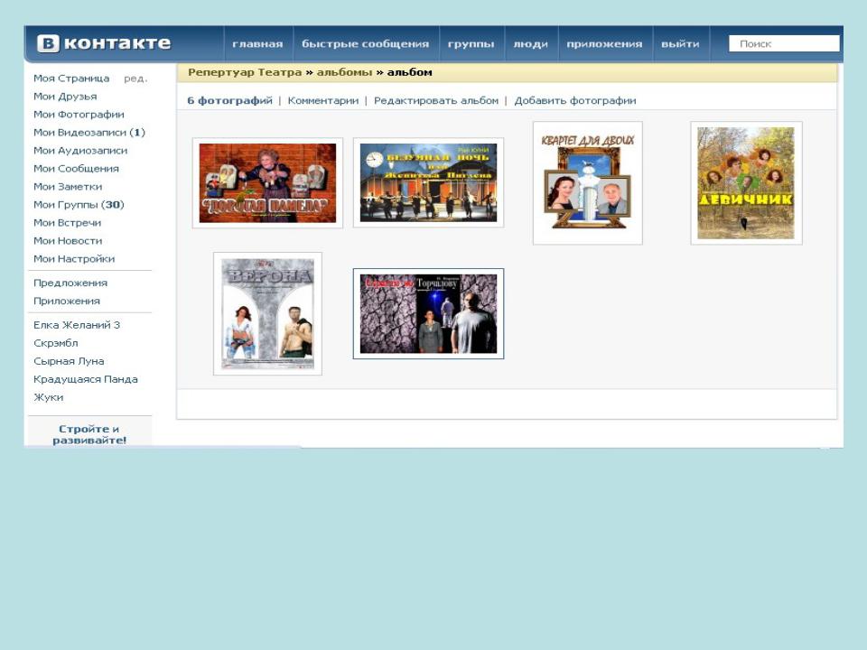Launch Елка Желаний 3 app
Screen dimensions: 867x650
tap(76, 325)
